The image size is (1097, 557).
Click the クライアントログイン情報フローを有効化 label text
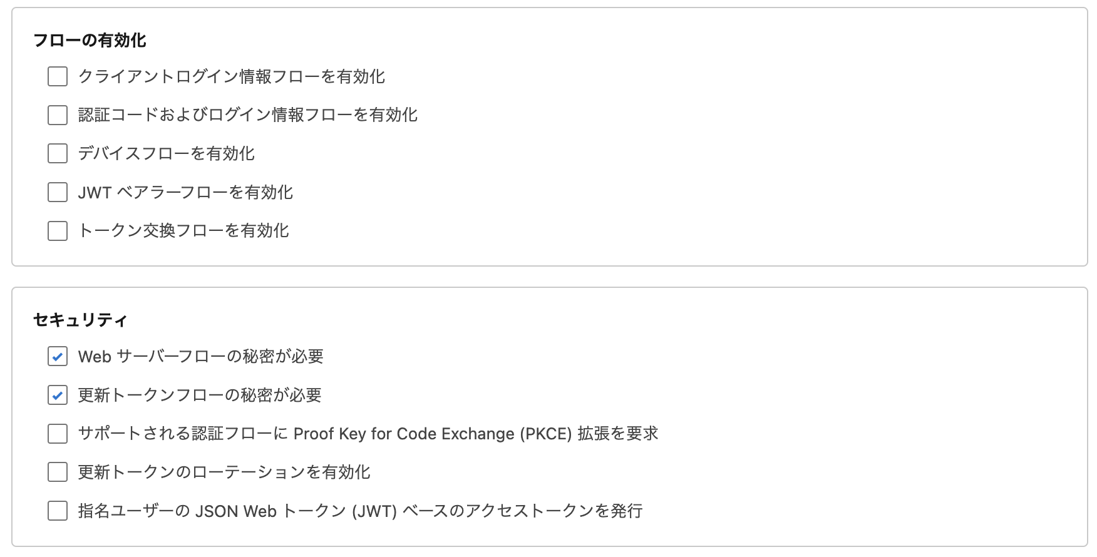click(x=231, y=77)
